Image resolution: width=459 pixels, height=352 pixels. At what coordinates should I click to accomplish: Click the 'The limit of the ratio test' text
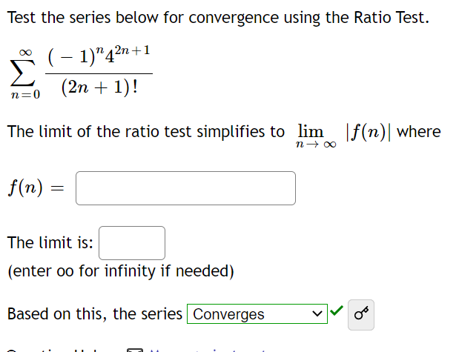coord(145,132)
